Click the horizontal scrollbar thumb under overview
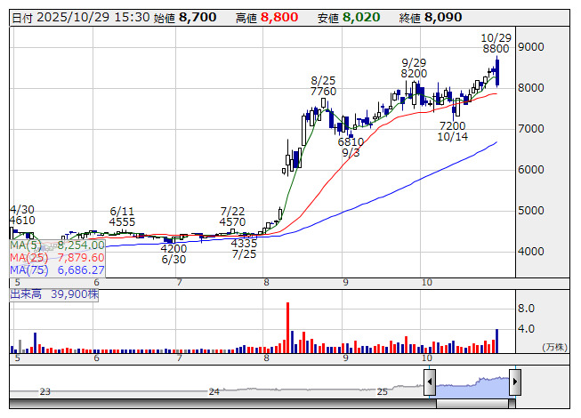Screen dimensions: 581x418 472,404
